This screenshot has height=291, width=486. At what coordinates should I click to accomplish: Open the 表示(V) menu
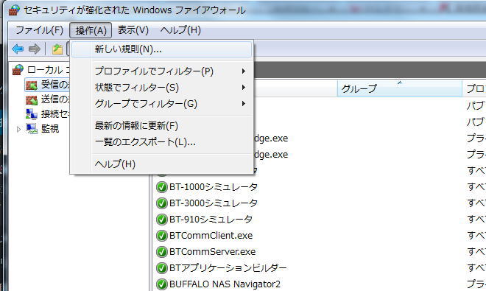pyautogui.click(x=133, y=30)
